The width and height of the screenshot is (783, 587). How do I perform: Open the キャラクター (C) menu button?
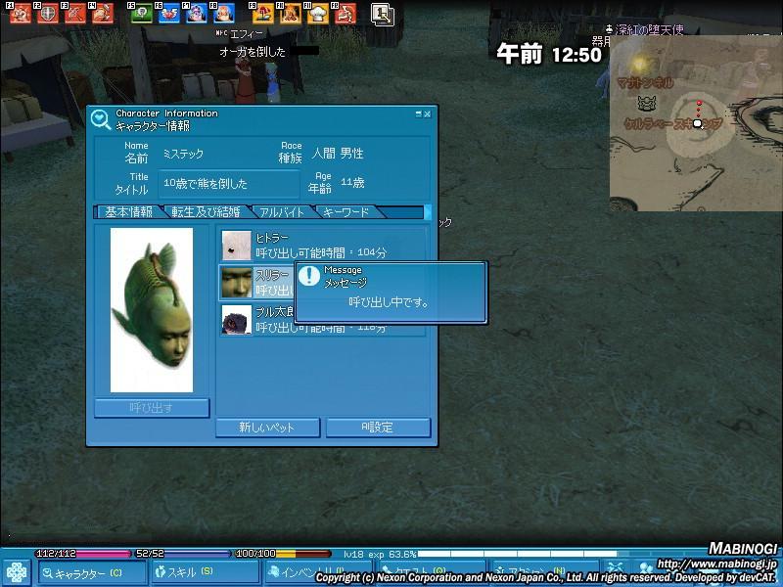(92, 573)
